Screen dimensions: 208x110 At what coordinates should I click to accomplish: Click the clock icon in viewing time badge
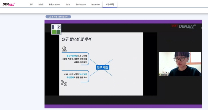pyautogui.click(x=50, y=17)
